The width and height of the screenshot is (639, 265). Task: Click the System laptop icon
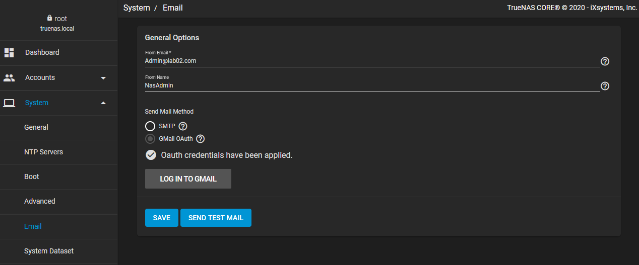coord(9,103)
